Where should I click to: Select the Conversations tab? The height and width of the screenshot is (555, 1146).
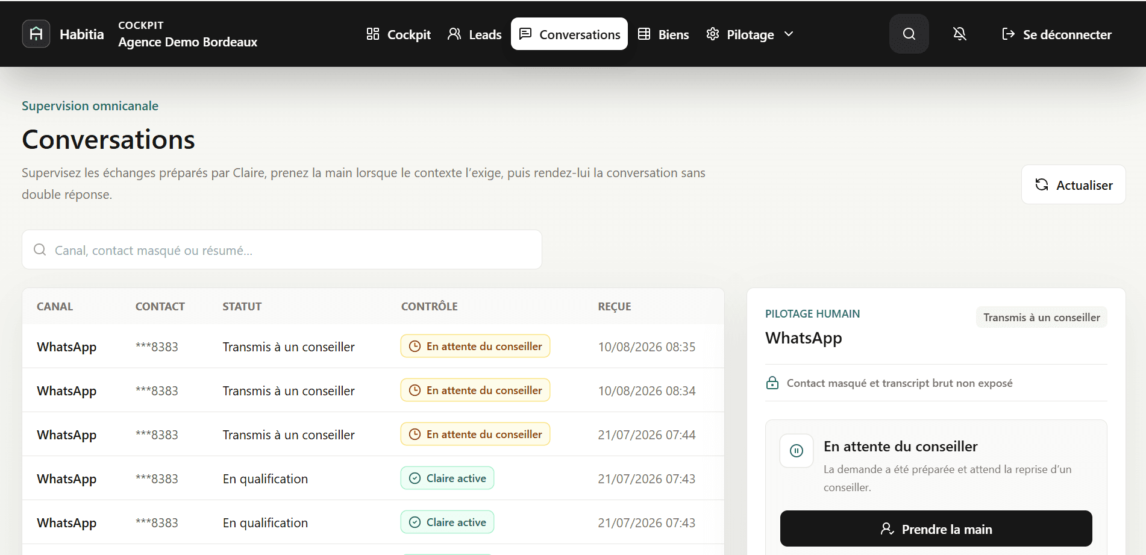click(569, 34)
